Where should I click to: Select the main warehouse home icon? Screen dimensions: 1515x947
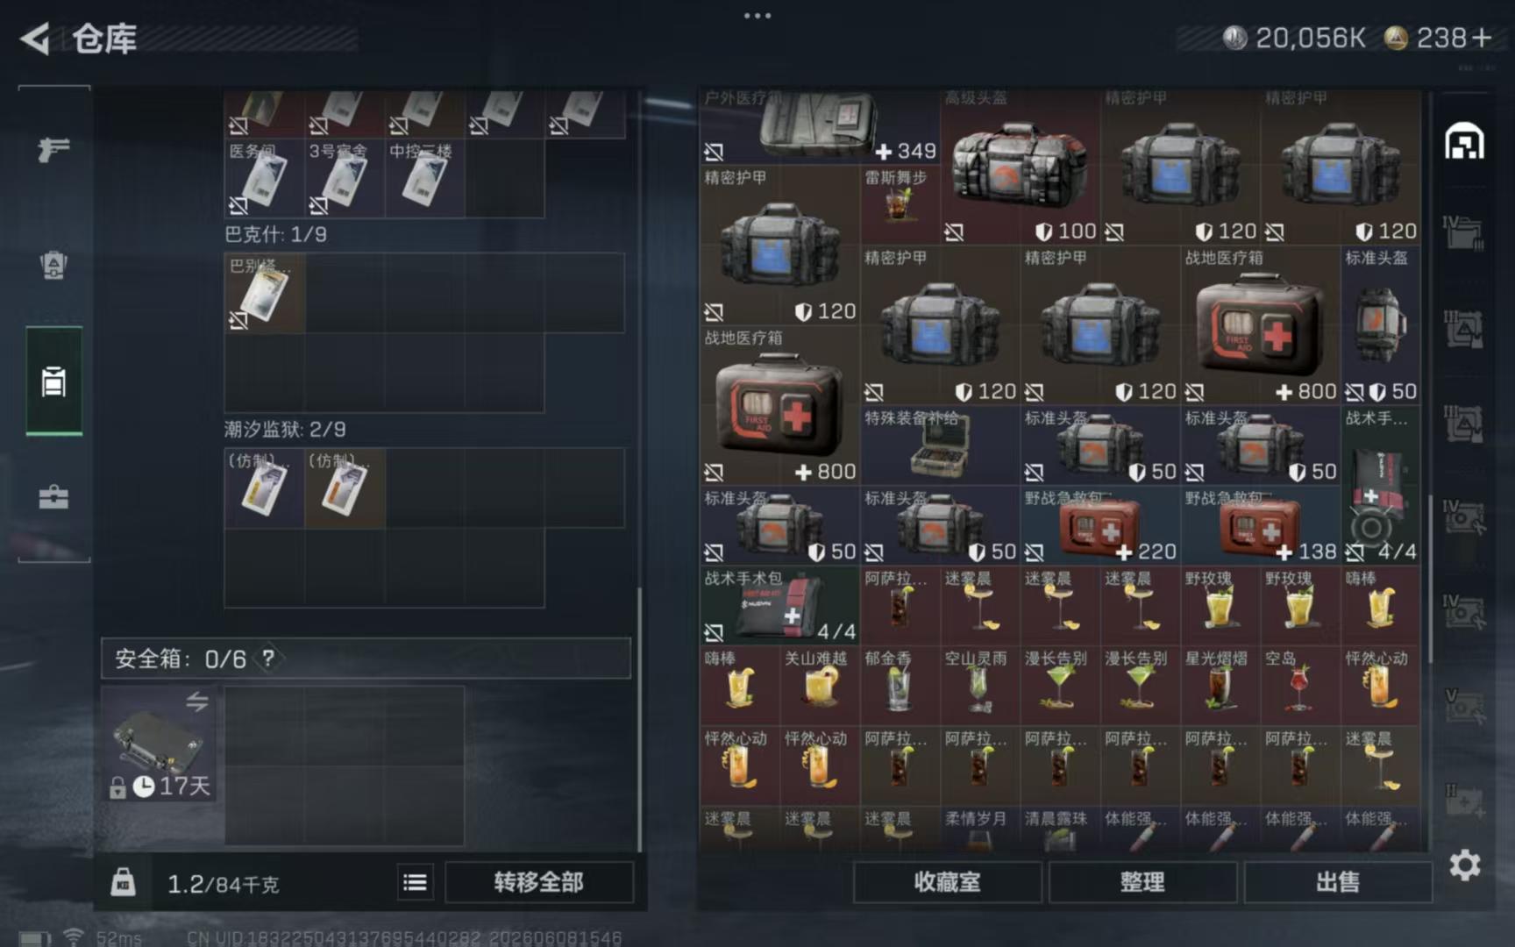1464,141
